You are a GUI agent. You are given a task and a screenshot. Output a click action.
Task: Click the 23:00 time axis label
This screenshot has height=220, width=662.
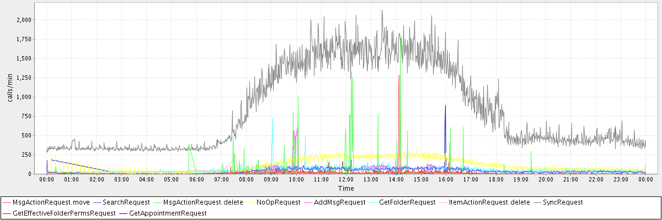click(620, 179)
